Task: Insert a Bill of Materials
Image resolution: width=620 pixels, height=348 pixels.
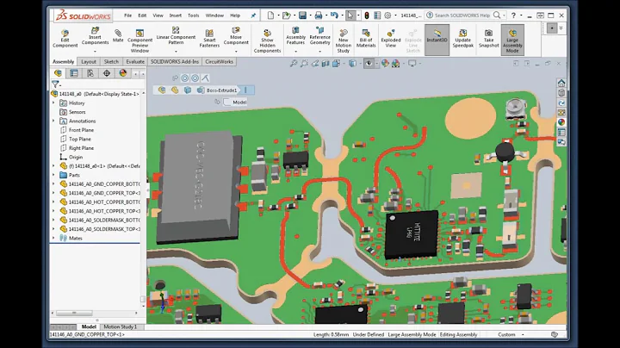Action: [366, 39]
